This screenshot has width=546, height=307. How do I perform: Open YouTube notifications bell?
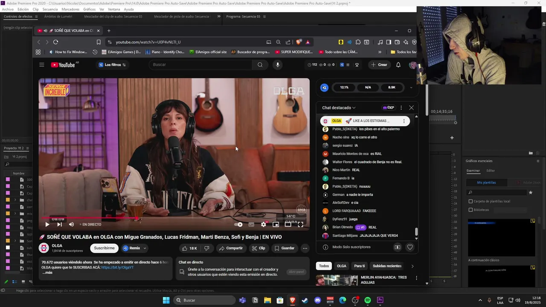[398, 65]
